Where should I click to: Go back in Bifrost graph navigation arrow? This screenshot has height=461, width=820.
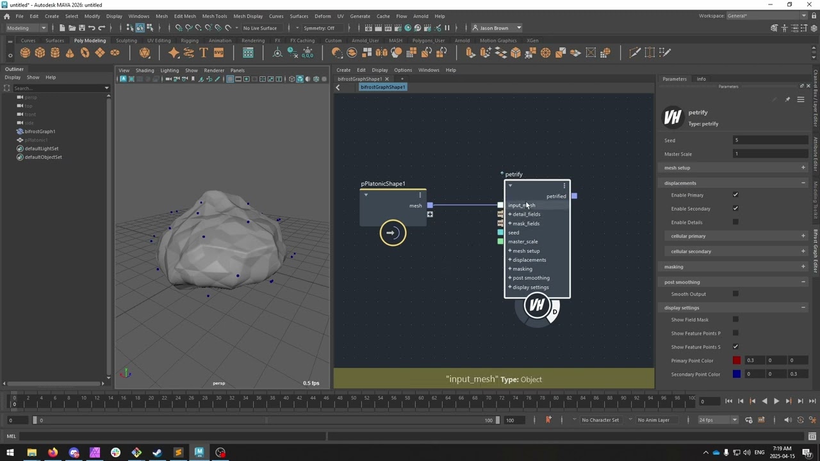click(338, 88)
